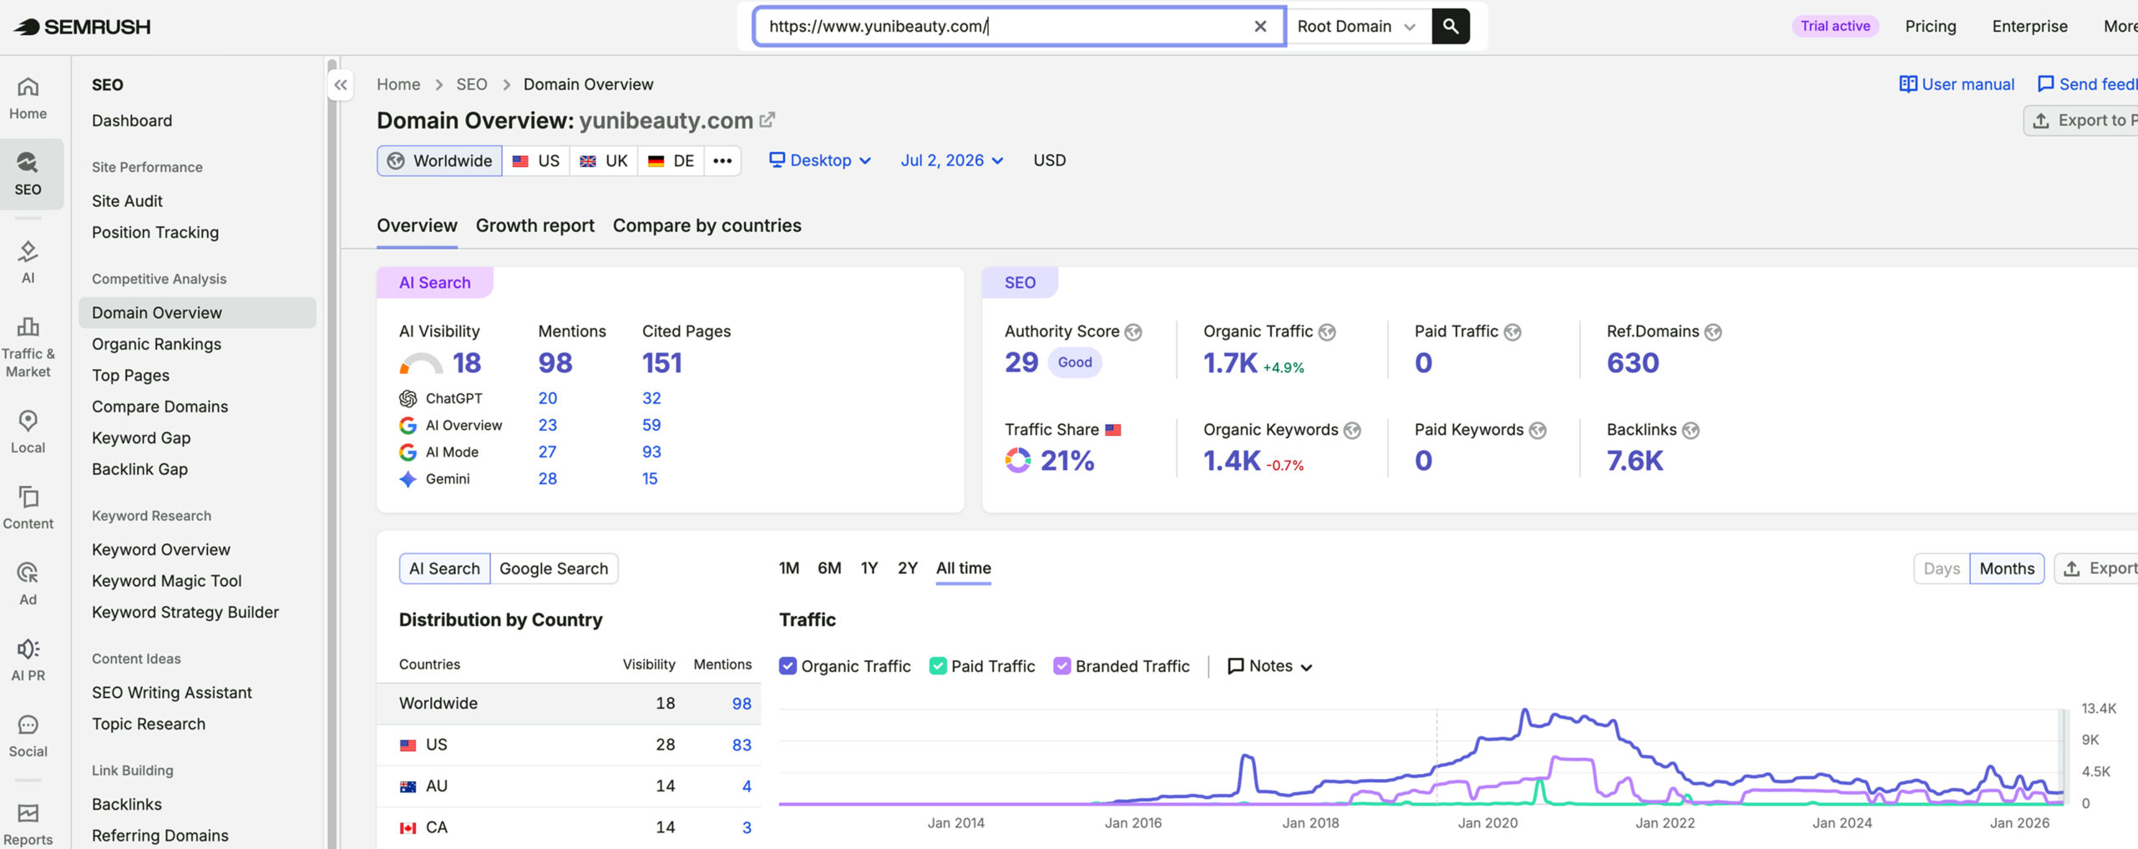Select Worldwide database filter
This screenshot has height=849, width=2138.
coord(439,161)
